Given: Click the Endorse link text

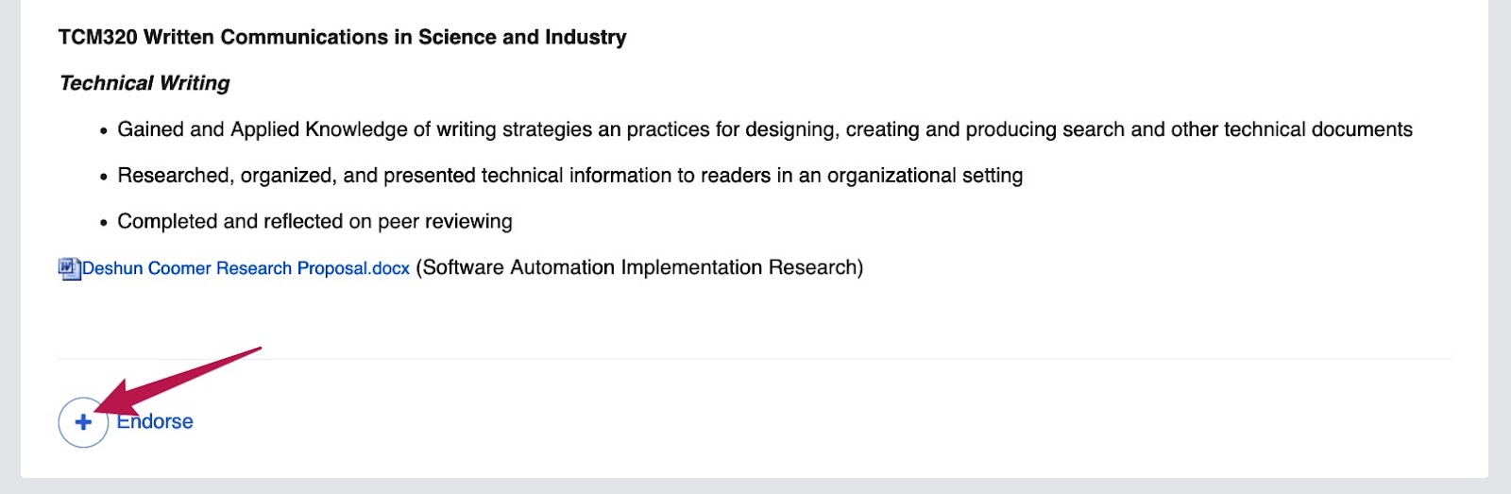Looking at the screenshot, I should click(155, 422).
